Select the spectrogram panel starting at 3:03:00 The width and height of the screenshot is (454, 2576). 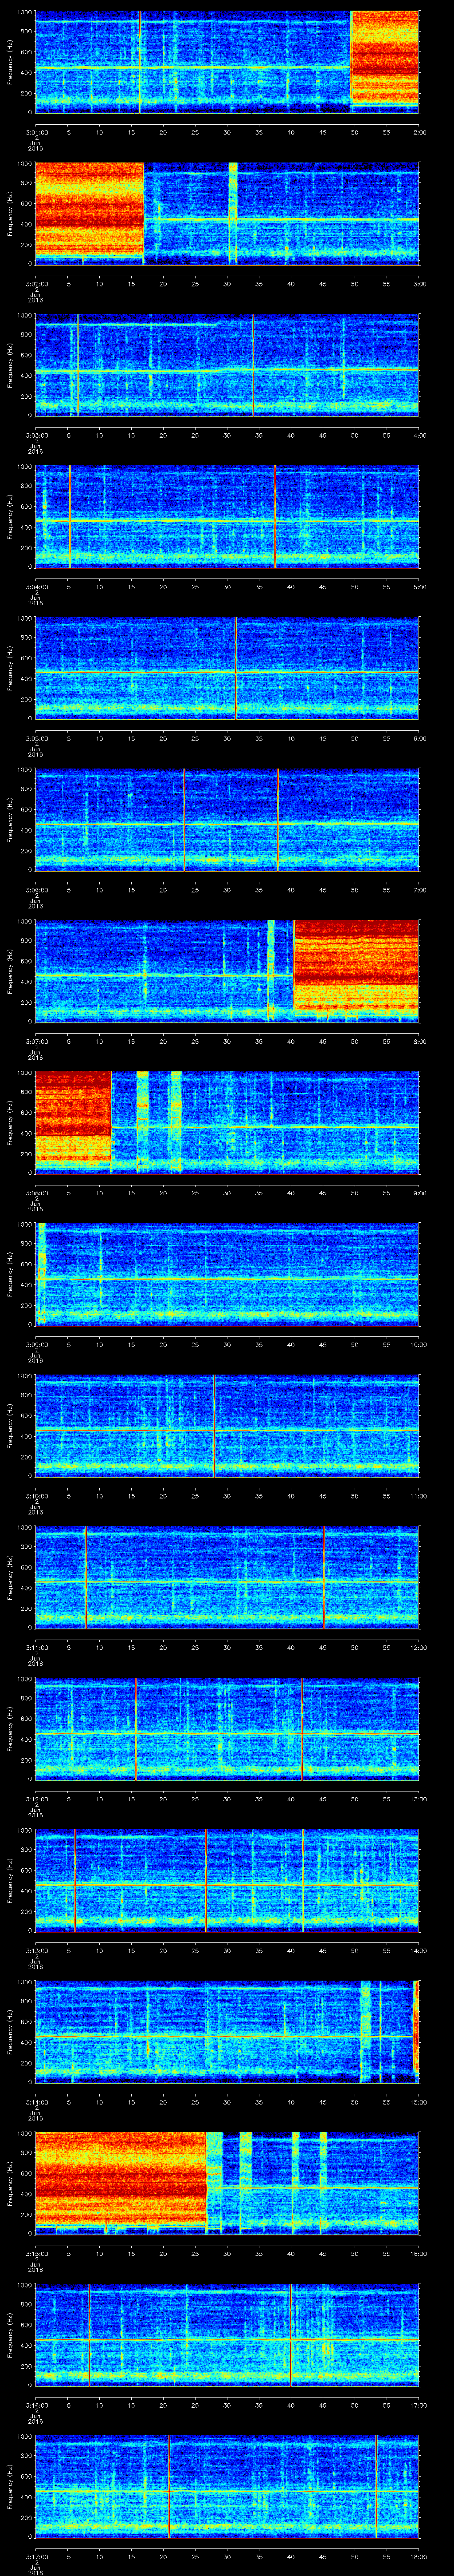(x=227, y=364)
